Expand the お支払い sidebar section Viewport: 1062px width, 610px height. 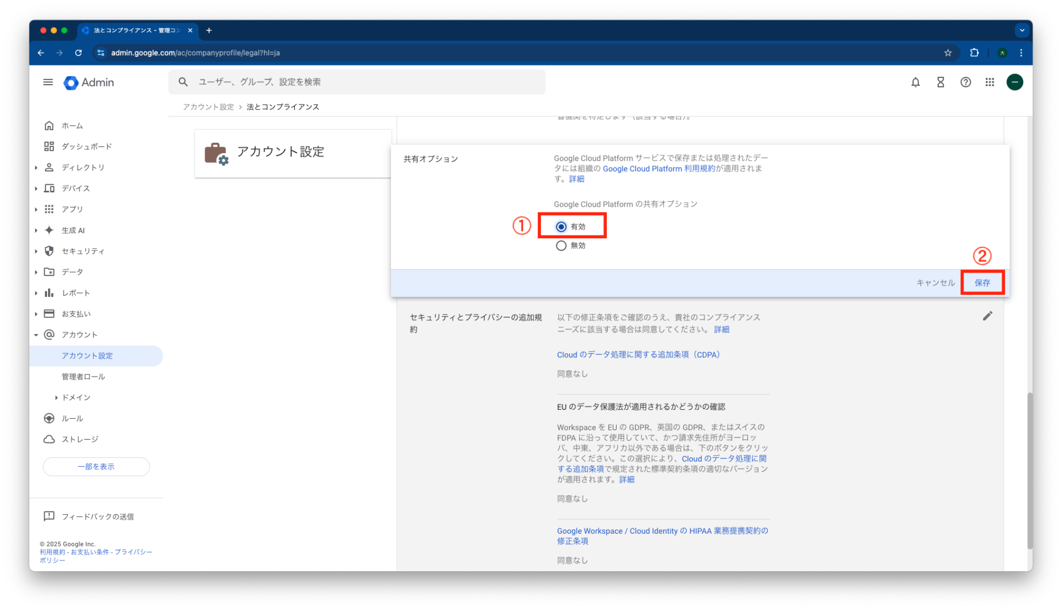36,314
